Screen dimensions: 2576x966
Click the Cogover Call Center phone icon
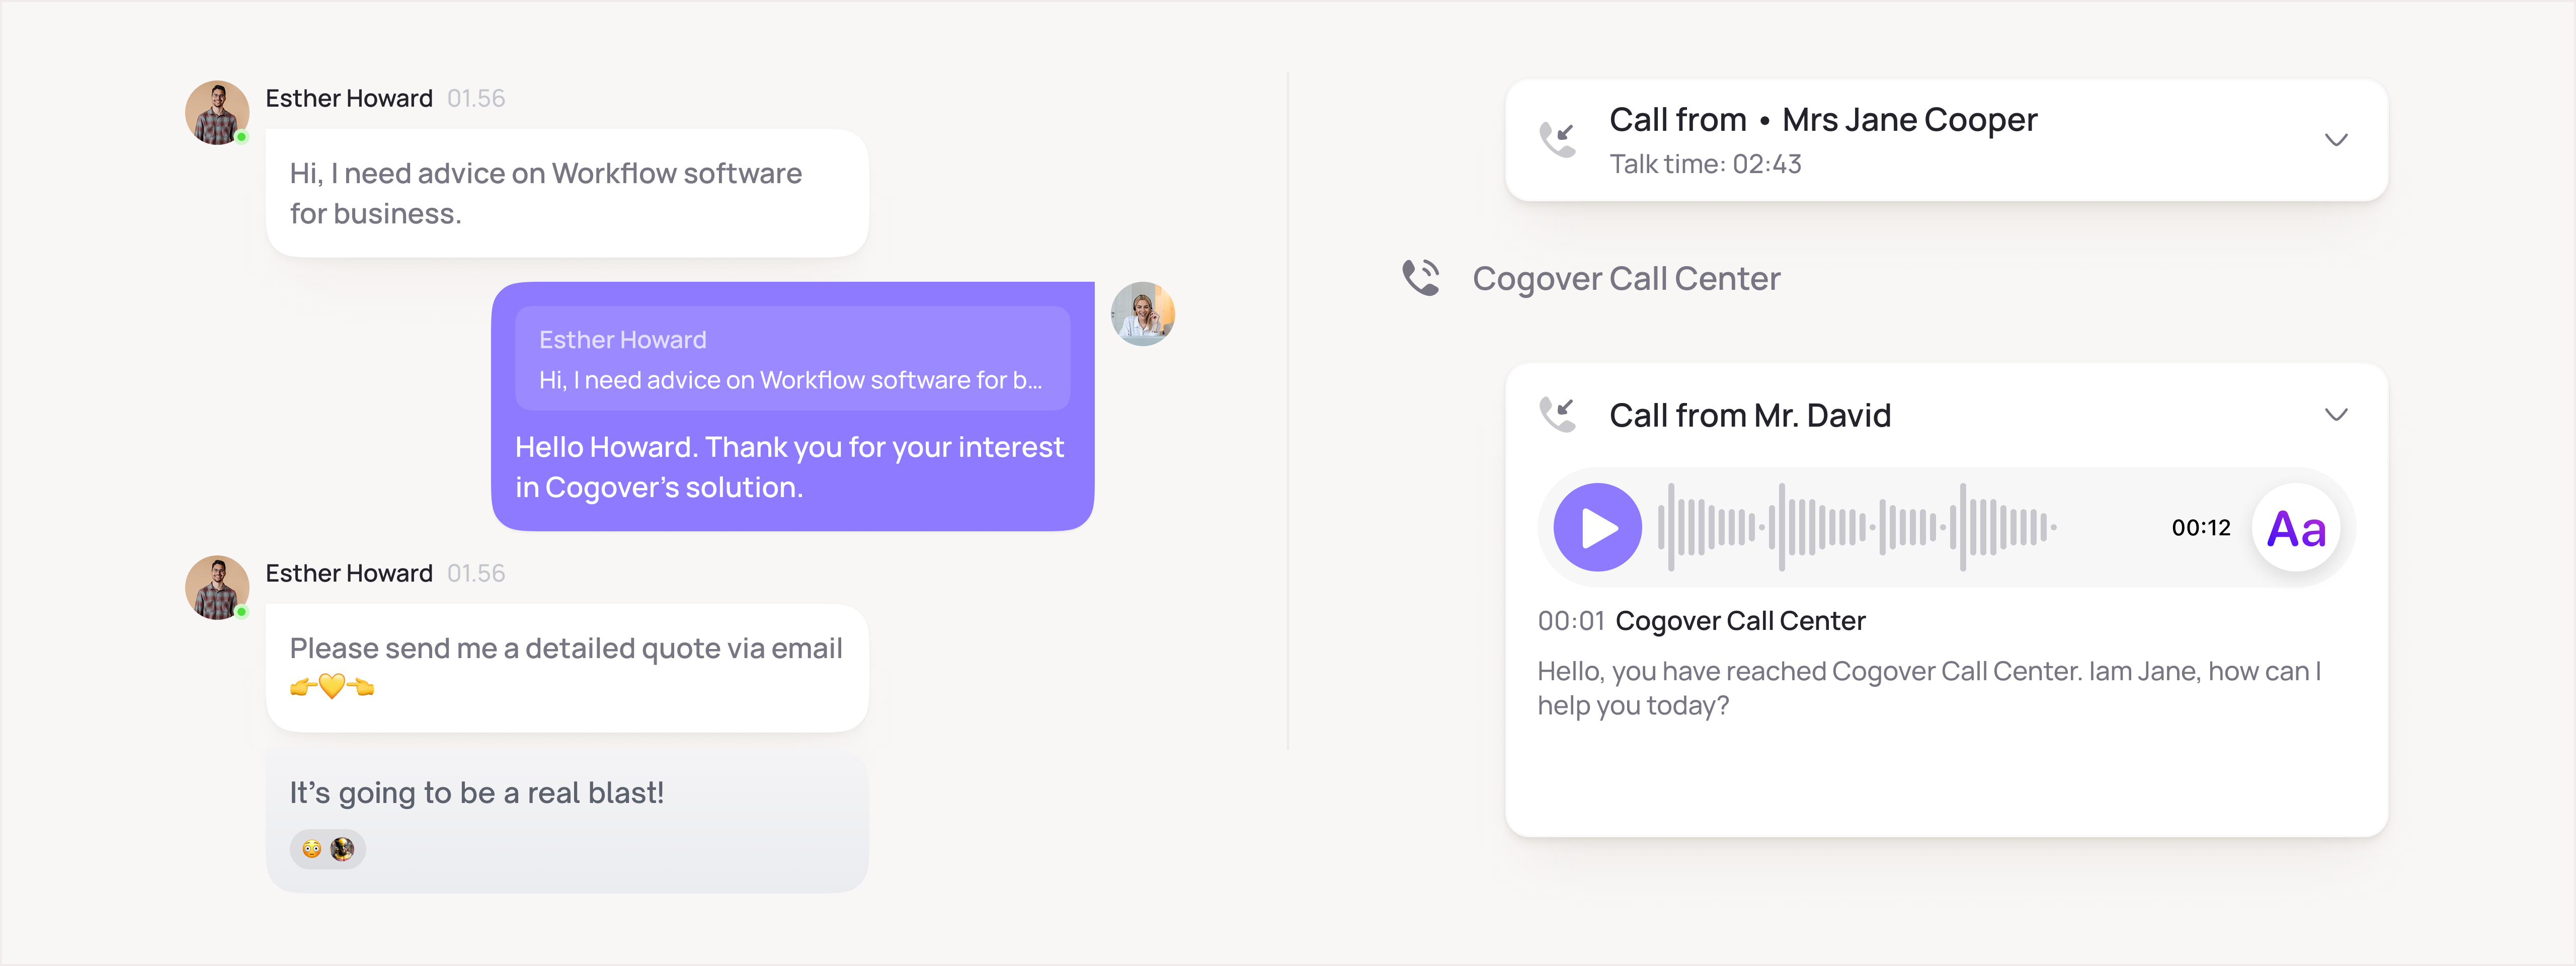click(x=1420, y=278)
